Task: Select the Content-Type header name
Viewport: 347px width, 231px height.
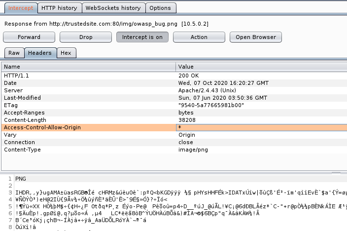Action: [89, 150]
